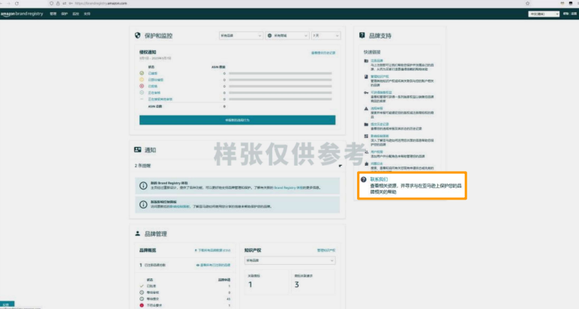Open the submission history link in 侵权通知

(323, 52)
